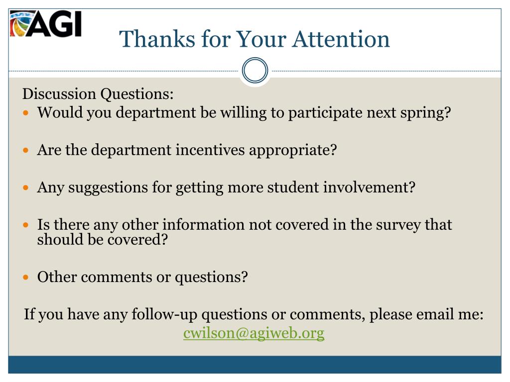This screenshot has height=382, width=510.
Task: Open the cwilson@agiweb.org email link
Action: 254,333
